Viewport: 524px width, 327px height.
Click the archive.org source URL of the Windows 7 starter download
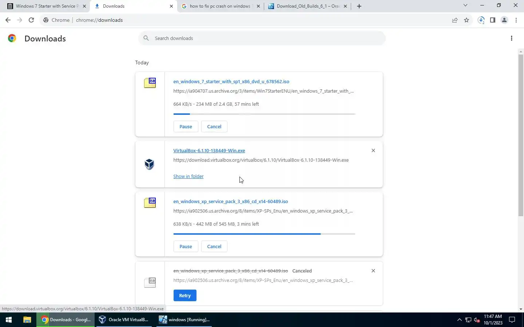(x=263, y=91)
